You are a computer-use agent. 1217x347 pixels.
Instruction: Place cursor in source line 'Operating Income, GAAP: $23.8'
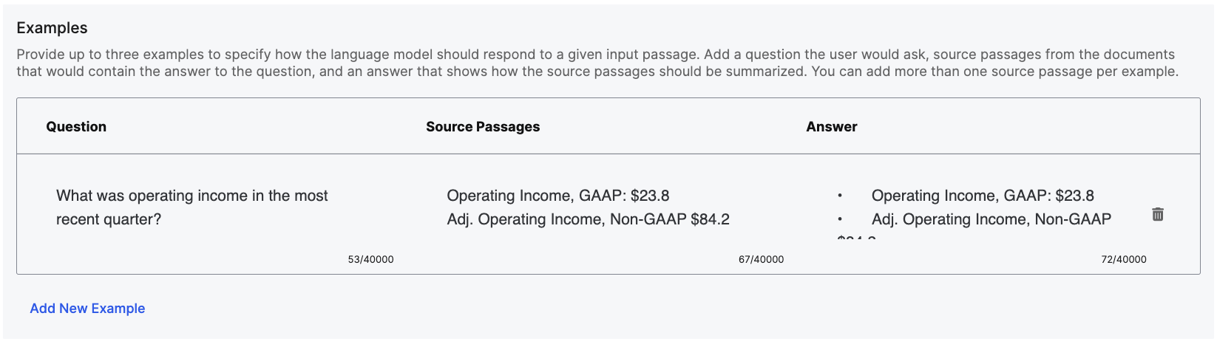557,196
